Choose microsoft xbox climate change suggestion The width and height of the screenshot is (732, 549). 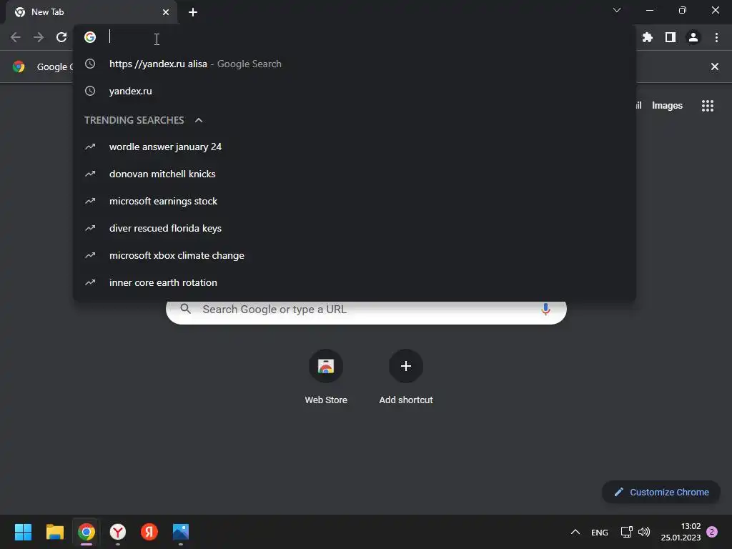(355, 255)
